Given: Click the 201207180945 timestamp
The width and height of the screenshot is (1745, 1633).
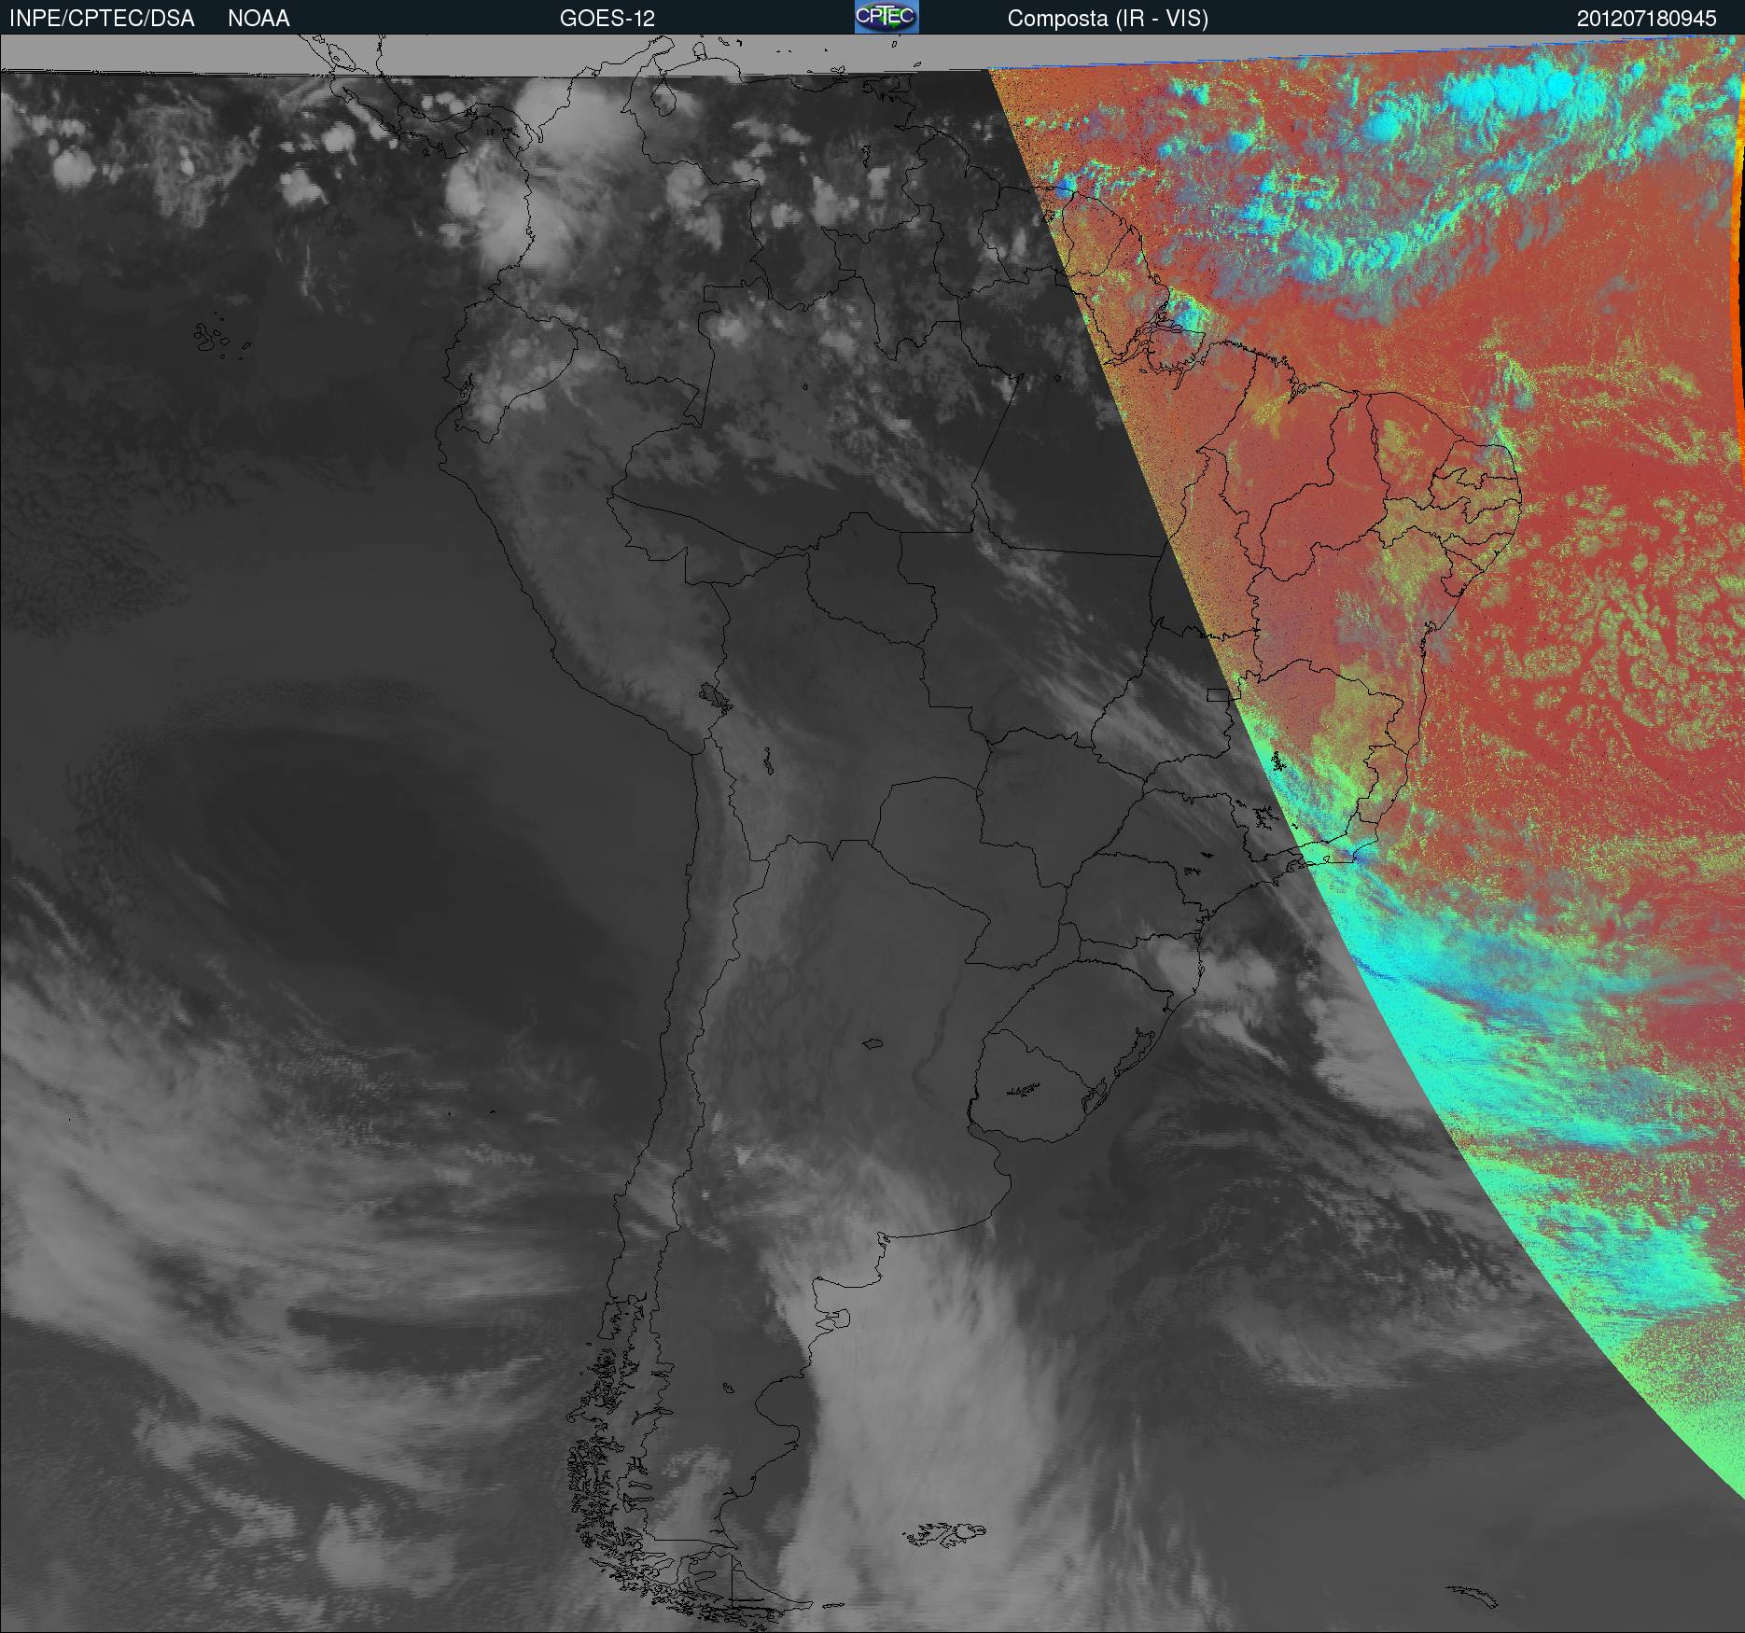Looking at the screenshot, I should 1647,19.
